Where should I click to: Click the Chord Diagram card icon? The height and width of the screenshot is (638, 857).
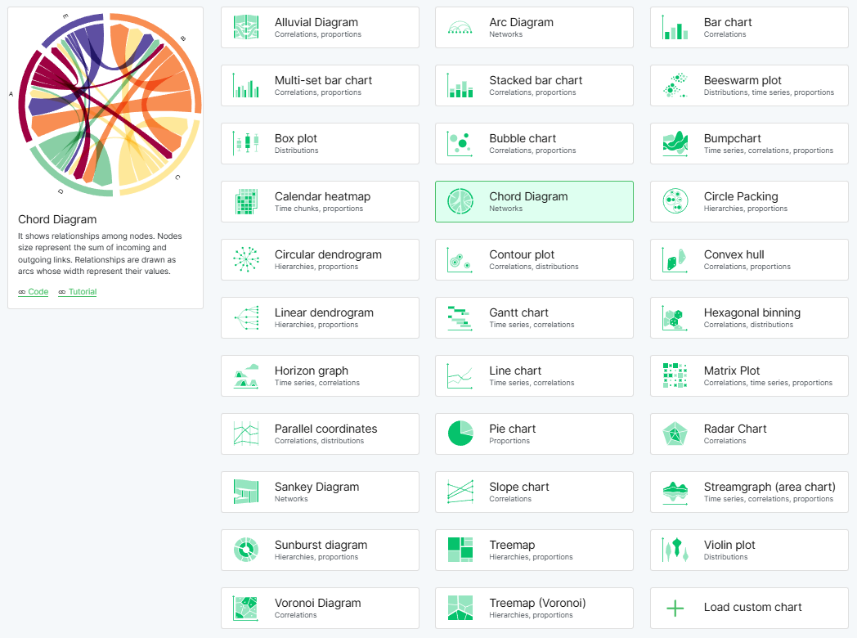point(460,202)
